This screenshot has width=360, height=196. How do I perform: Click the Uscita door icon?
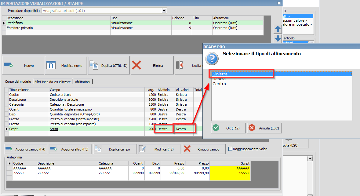[180, 65]
